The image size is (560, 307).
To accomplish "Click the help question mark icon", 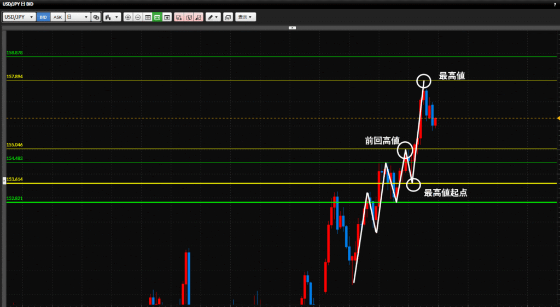I will (555, 4).
